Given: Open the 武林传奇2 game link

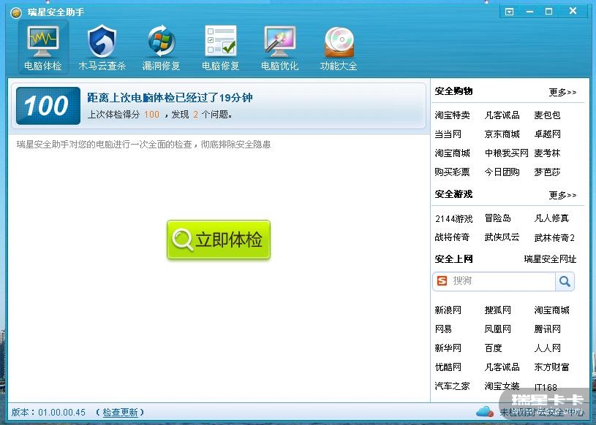Looking at the screenshot, I should [554, 238].
